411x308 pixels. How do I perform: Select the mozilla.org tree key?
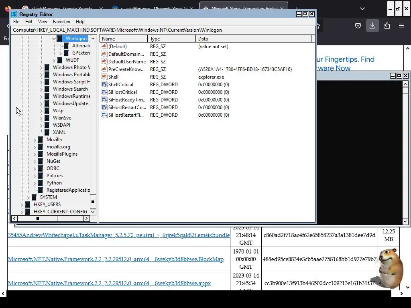click(x=58, y=147)
